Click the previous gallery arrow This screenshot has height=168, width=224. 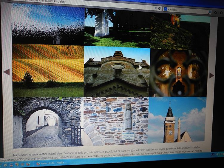(7, 72)
